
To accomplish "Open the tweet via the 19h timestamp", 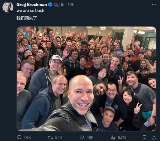I will coord(71,5).
